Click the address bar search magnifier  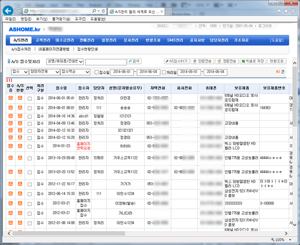tap(94, 11)
